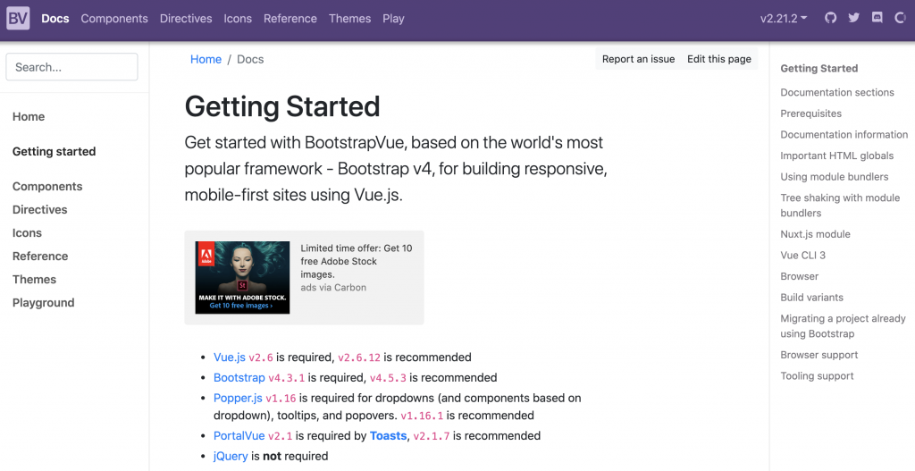Viewport: 915px width, 471px height.
Task: Open Playground in the left sidebar
Action: click(43, 303)
